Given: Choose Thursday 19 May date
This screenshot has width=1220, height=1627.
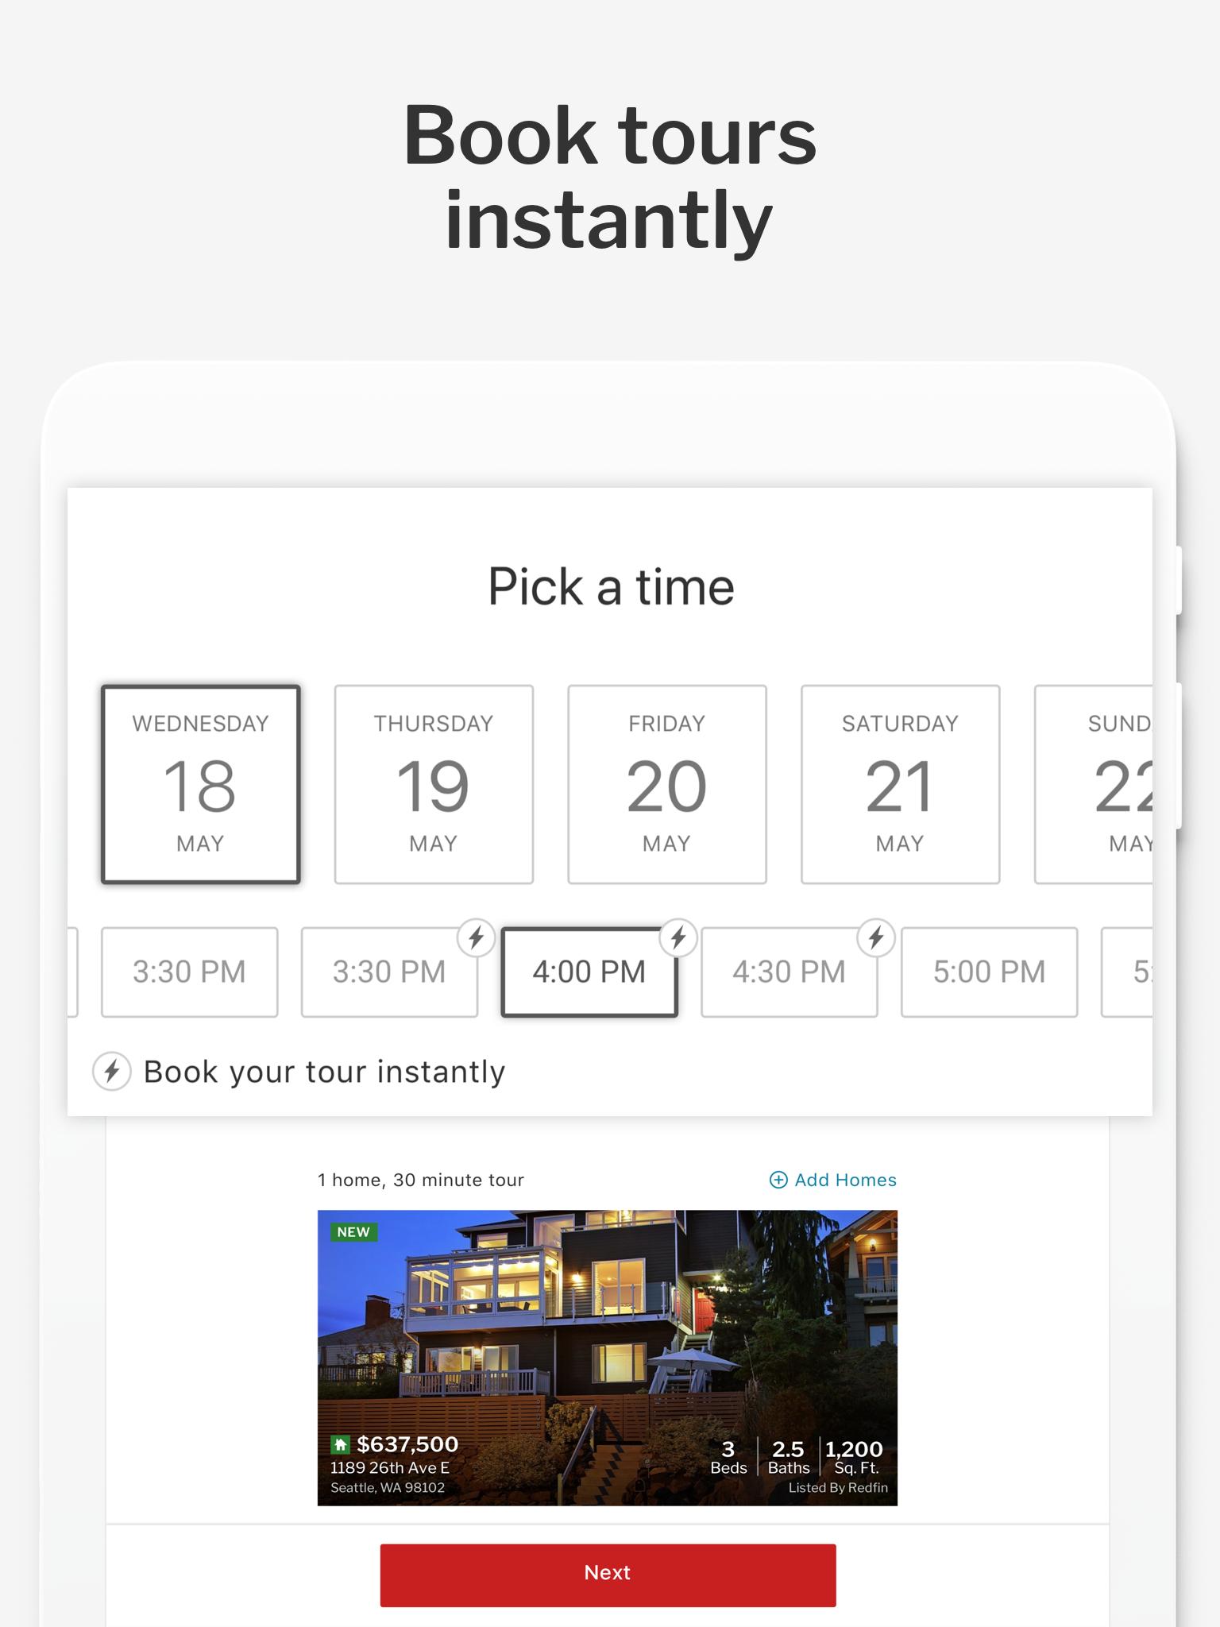Looking at the screenshot, I should point(434,784).
